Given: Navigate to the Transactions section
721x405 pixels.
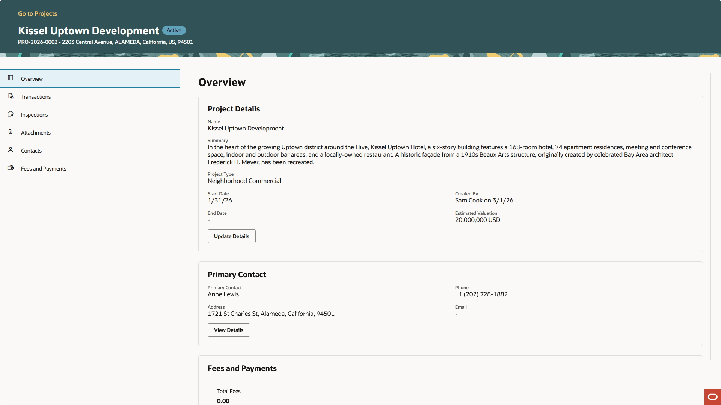Looking at the screenshot, I should [x=36, y=96].
